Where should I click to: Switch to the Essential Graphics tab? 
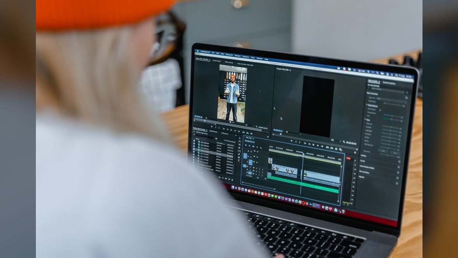pos(389,83)
